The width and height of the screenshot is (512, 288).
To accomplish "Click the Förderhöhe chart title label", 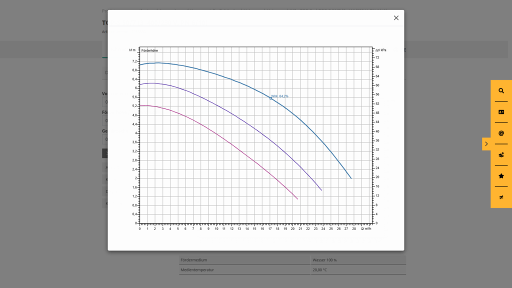I will click(149, 50).
